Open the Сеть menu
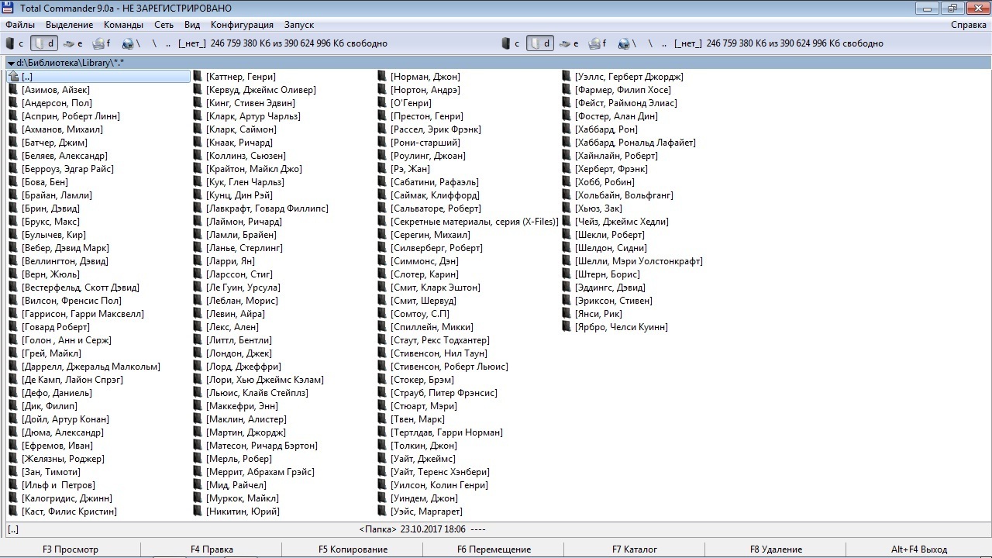The width and height of the screenshot is (992, 558). pos(164,25)
